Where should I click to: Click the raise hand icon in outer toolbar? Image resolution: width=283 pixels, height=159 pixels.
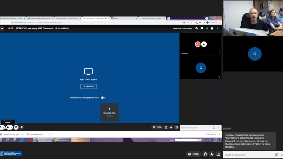[205, 154]
